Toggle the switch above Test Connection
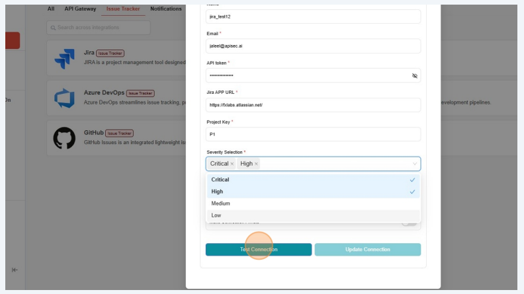The height and width of the screenshot is (294, 524). point(410,223)
